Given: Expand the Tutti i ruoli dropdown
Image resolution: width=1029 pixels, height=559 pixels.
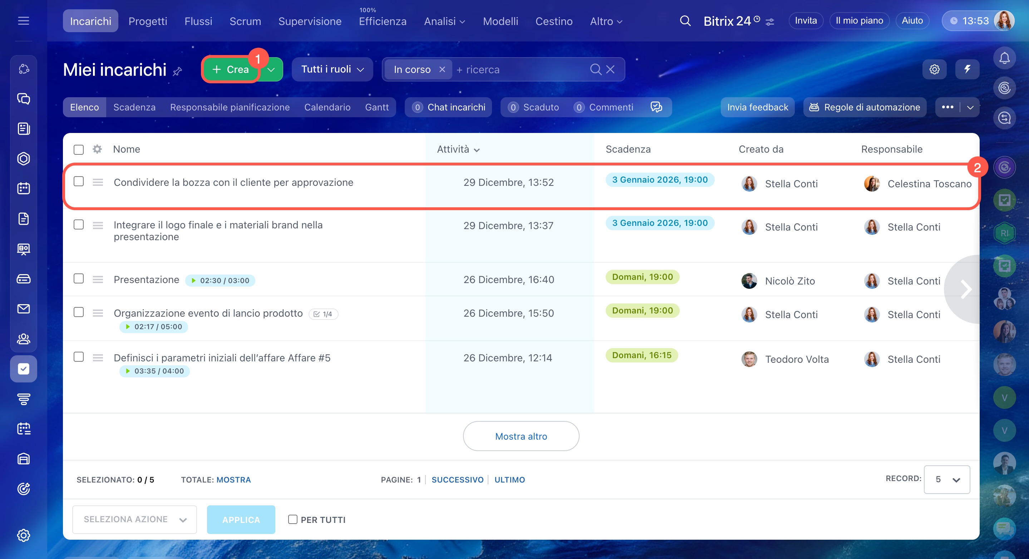Looking at the screenshot, I should point(332,69).
